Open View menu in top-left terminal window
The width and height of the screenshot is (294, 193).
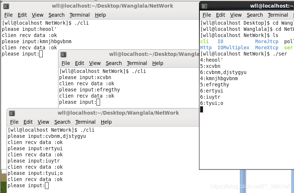(37, 15)
